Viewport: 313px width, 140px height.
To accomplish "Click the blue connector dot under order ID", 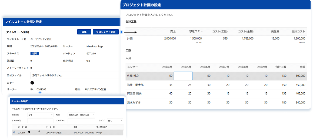I will pyautogui.click(x=40, y=93).
